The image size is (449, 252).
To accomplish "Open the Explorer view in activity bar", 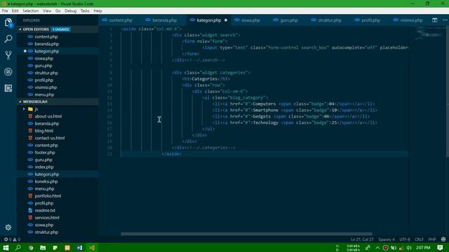I will coord(8,22).
